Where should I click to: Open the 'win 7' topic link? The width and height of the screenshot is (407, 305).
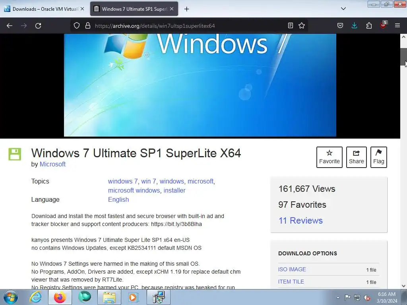click(x=149, y=181)
